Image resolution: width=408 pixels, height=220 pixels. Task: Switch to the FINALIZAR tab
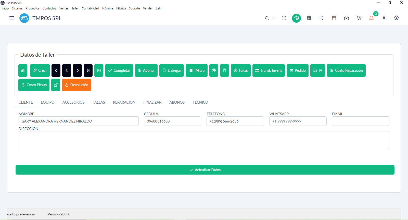tap(152, 102)
